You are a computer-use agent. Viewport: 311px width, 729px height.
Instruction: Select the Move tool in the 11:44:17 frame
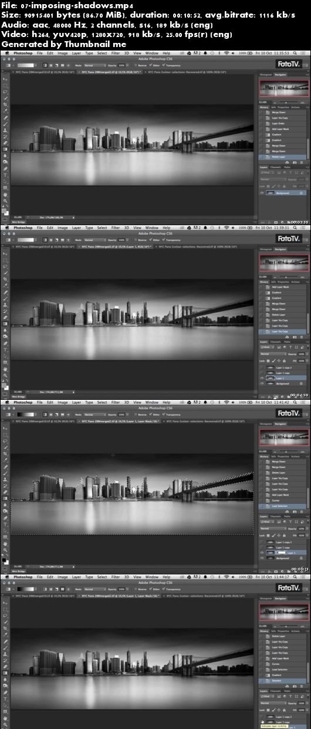(x=5, y=604)
